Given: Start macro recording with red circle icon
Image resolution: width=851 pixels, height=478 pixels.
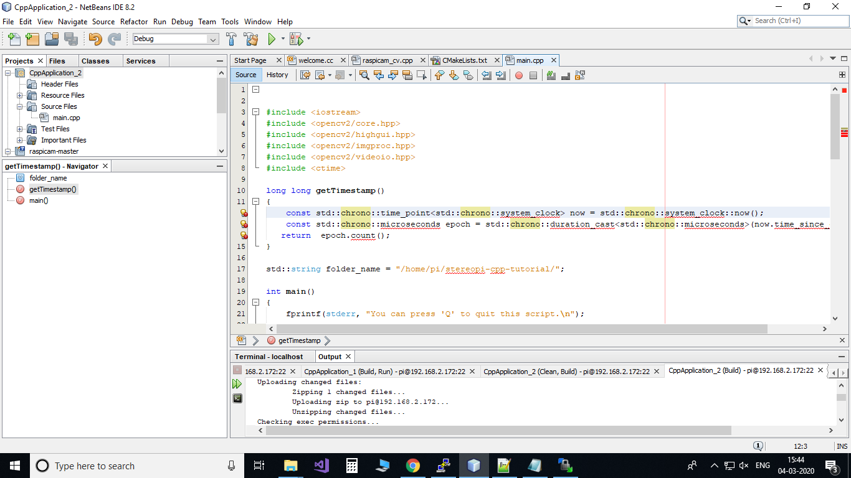Looking at the screenshot, I should point(518,75).
